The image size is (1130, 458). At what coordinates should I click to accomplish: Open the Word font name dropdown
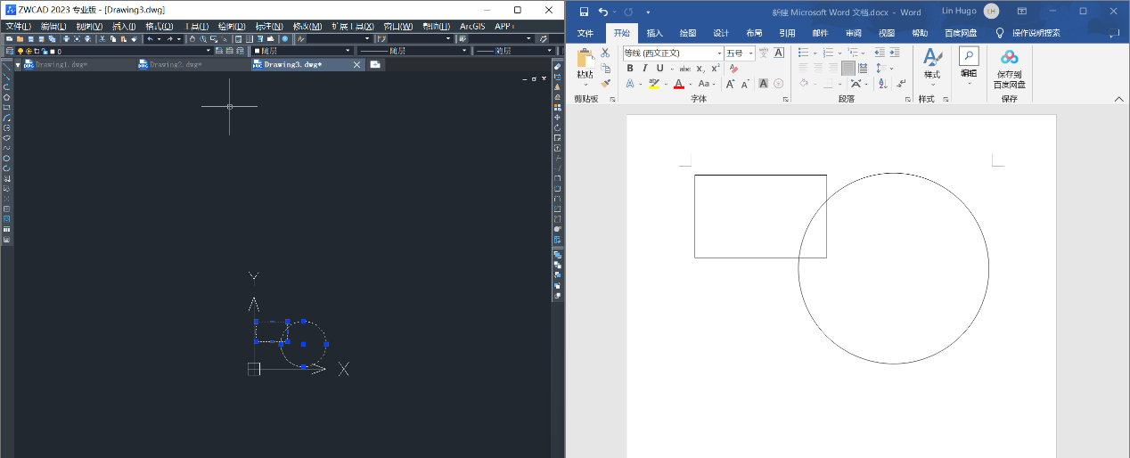[x=719, y=53]
